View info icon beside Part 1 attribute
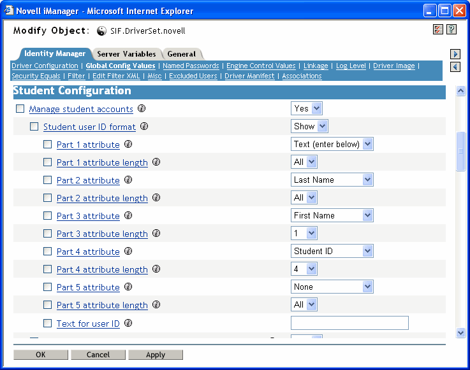470x370 pixels. pos(128,145)
